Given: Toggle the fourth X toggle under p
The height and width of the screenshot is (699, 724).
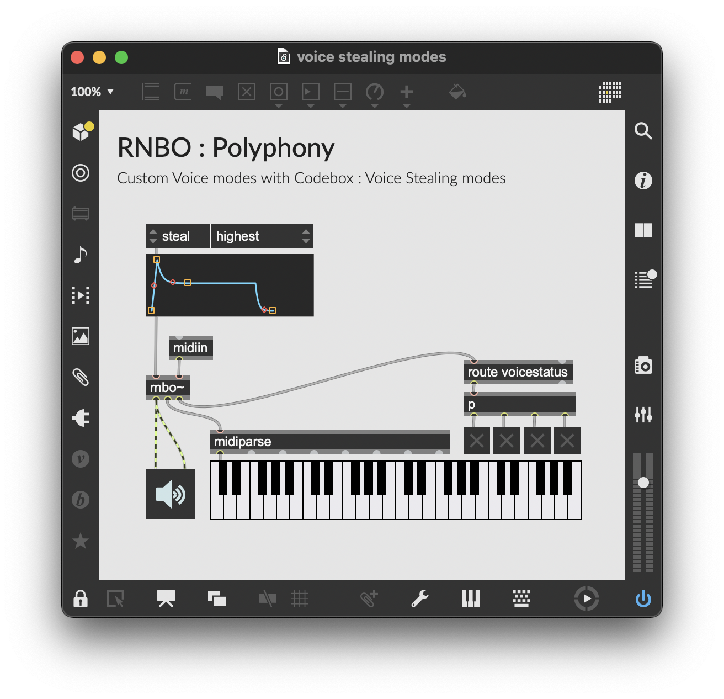Looking at the screenshot, I should (x=567, y=441).
